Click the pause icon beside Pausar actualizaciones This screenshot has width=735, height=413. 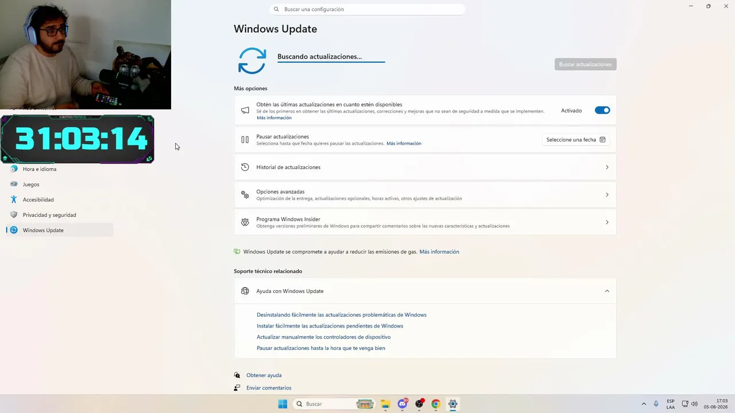[x=245, y=139]
